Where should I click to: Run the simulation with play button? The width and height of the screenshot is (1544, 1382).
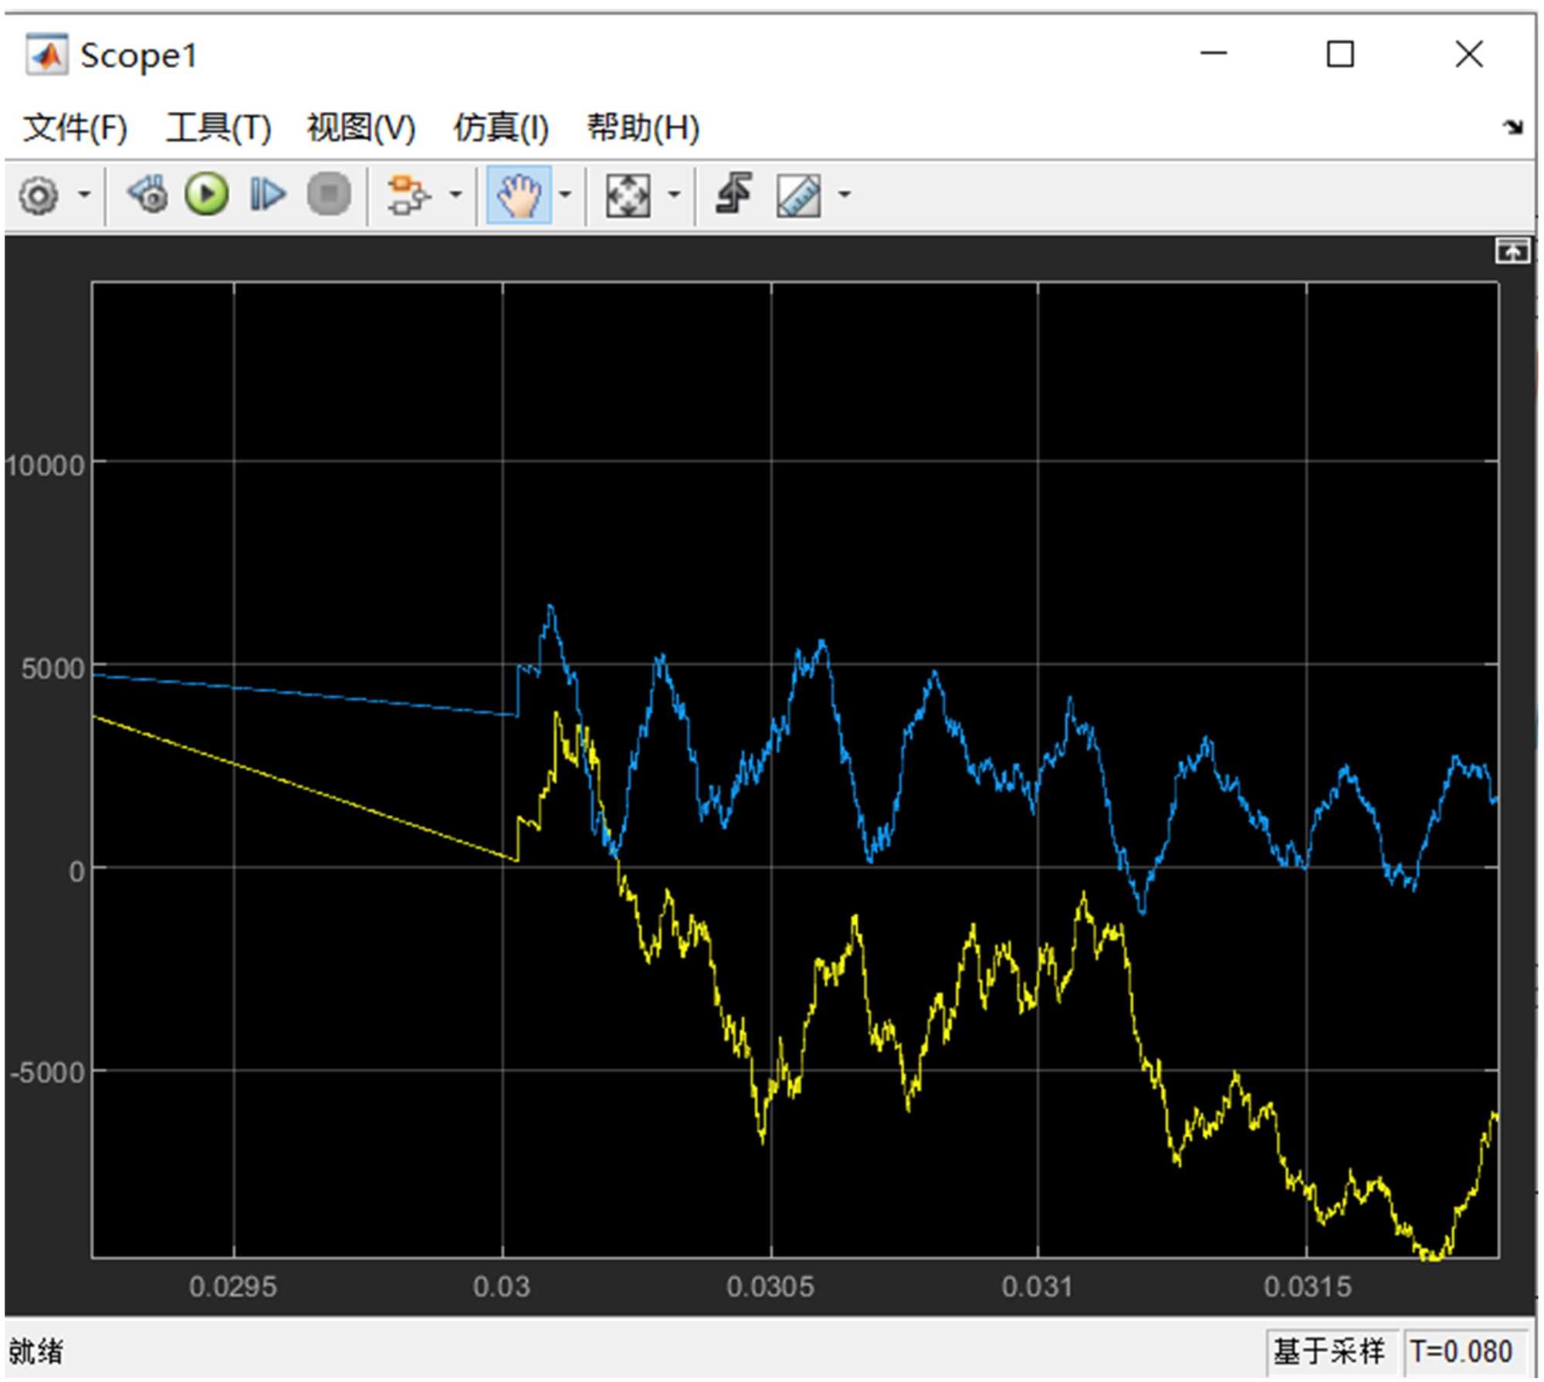pos(206,194)
